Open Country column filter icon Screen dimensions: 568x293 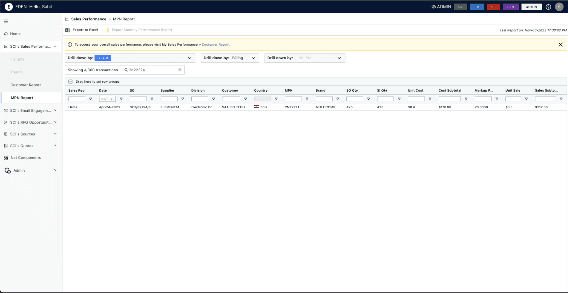pos(276,99)
